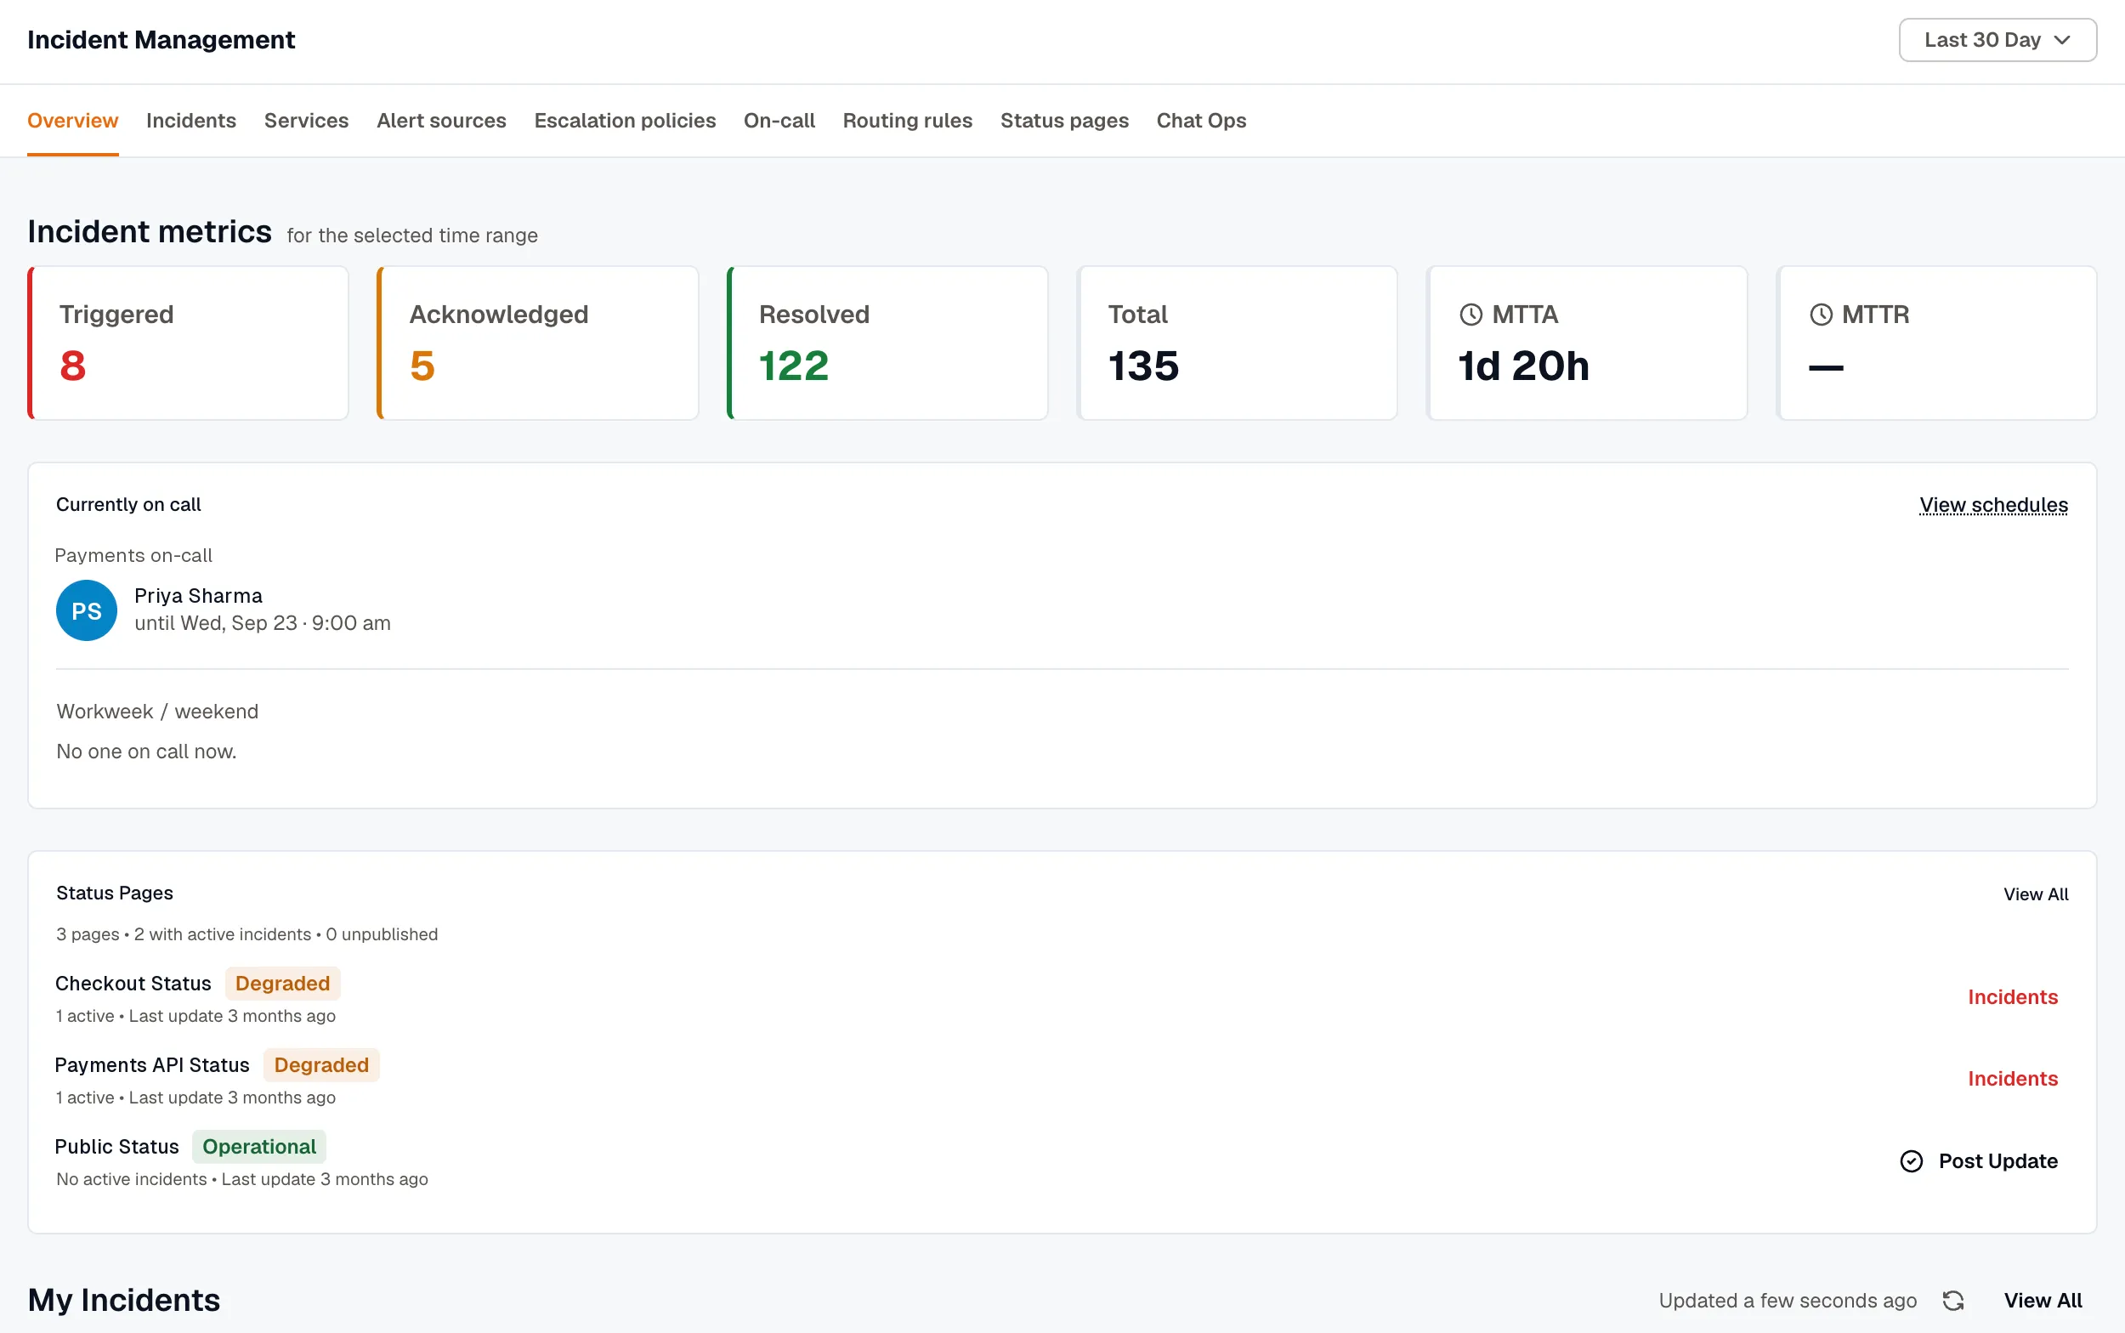2125x1333 pixels.
Task: Click Priya Sharma's PS avatar
Action: tap(87, 610)
